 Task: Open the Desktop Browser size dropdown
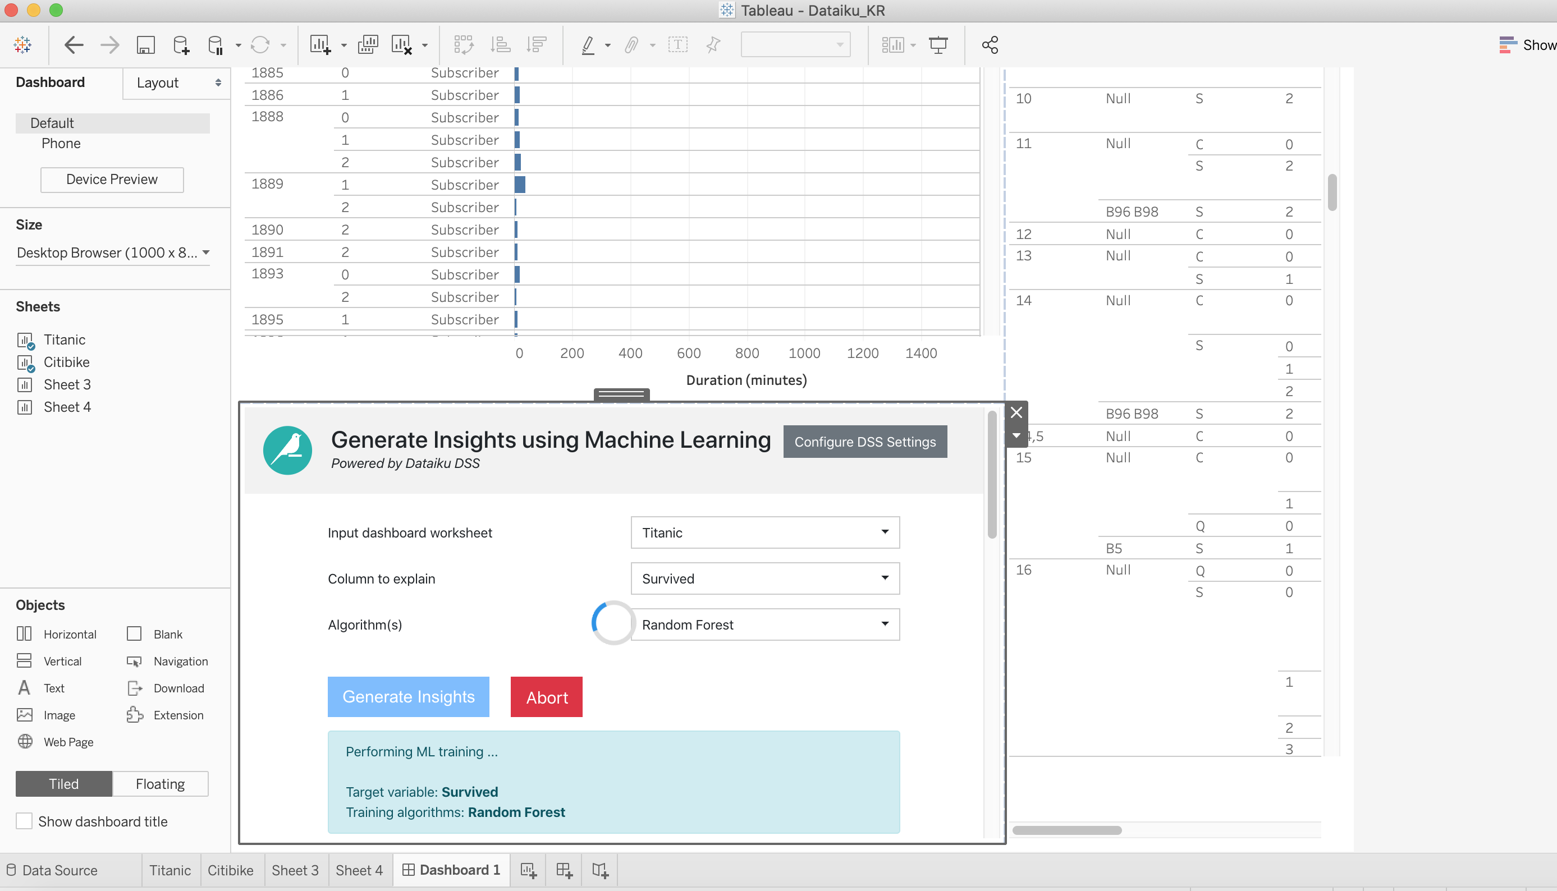coord(113,252)
